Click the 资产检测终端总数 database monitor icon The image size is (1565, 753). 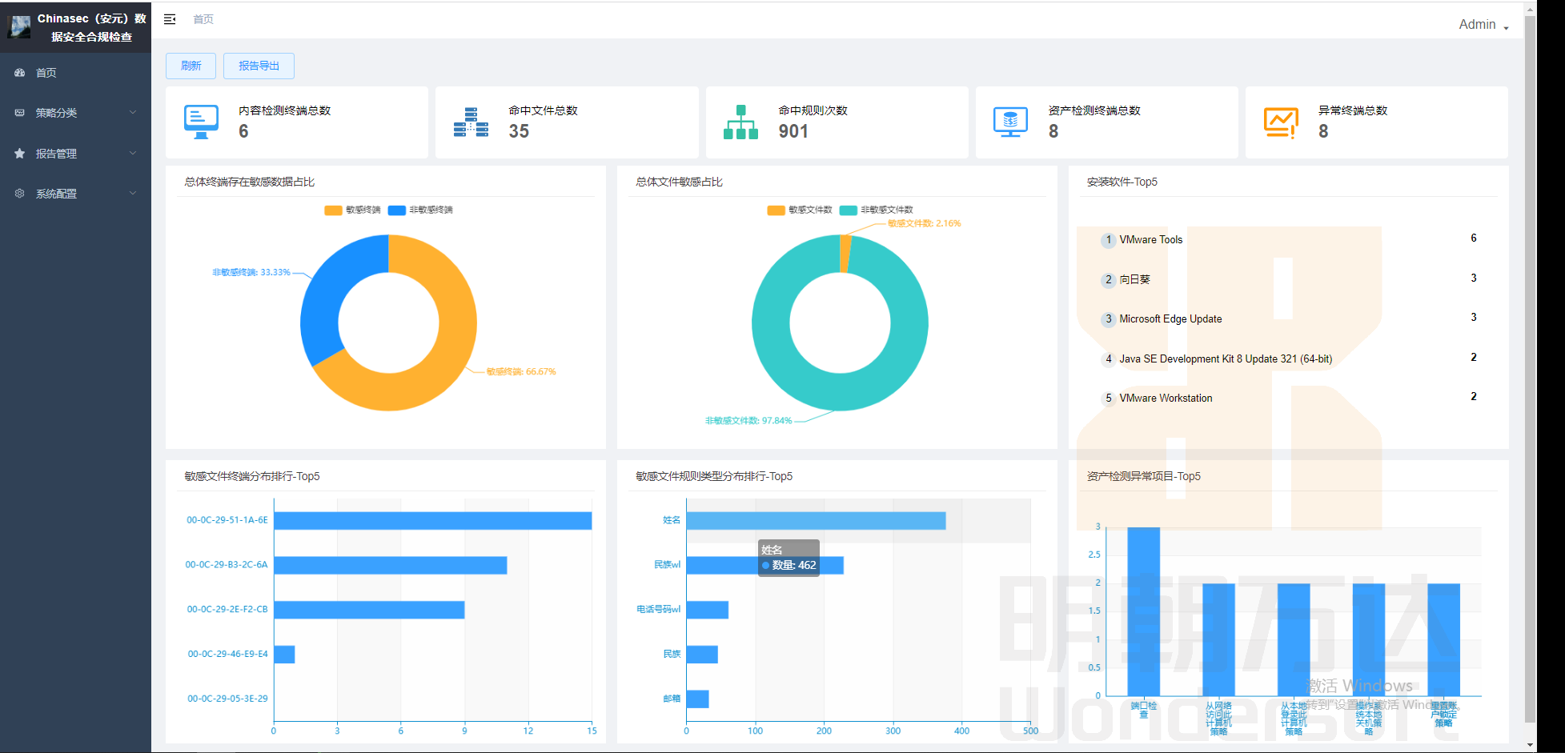coord(1010,122)
